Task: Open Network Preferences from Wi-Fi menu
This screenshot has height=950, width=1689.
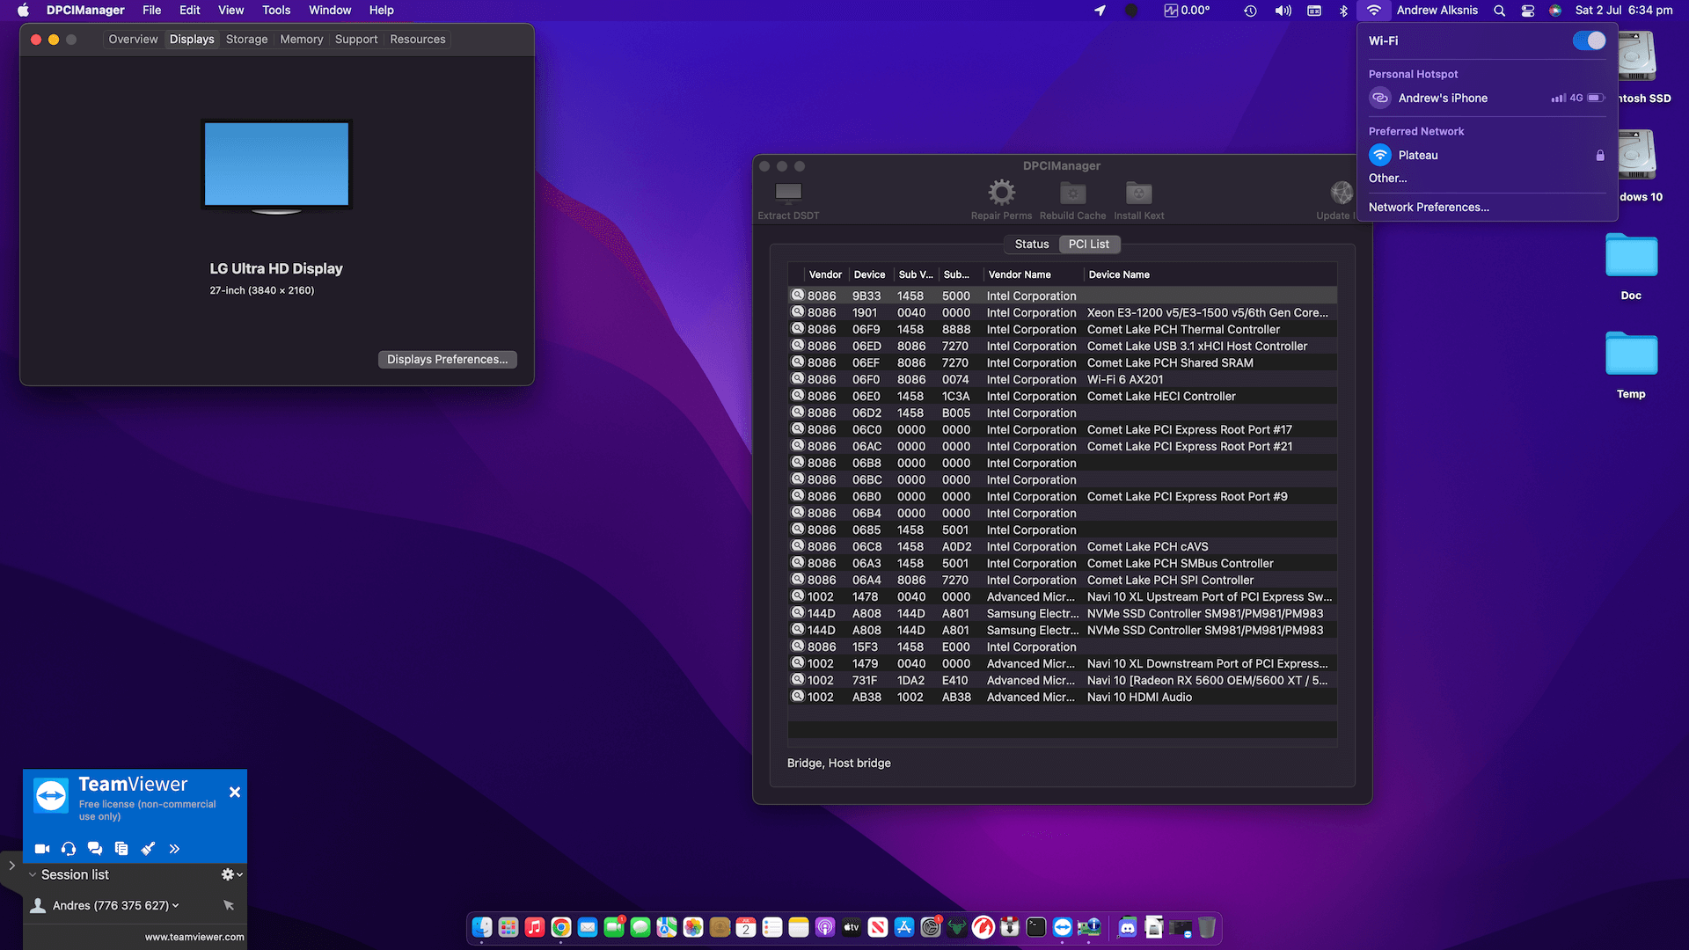Action: click(x=1429, y=208)
